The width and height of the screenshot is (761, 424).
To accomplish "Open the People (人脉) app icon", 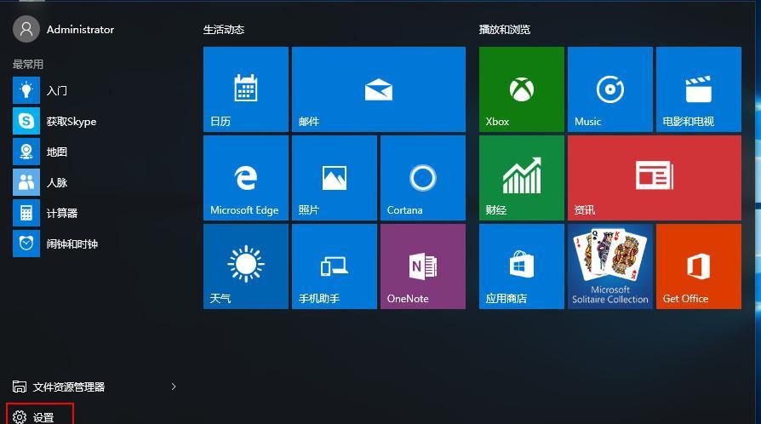I will tap(26, 182).
